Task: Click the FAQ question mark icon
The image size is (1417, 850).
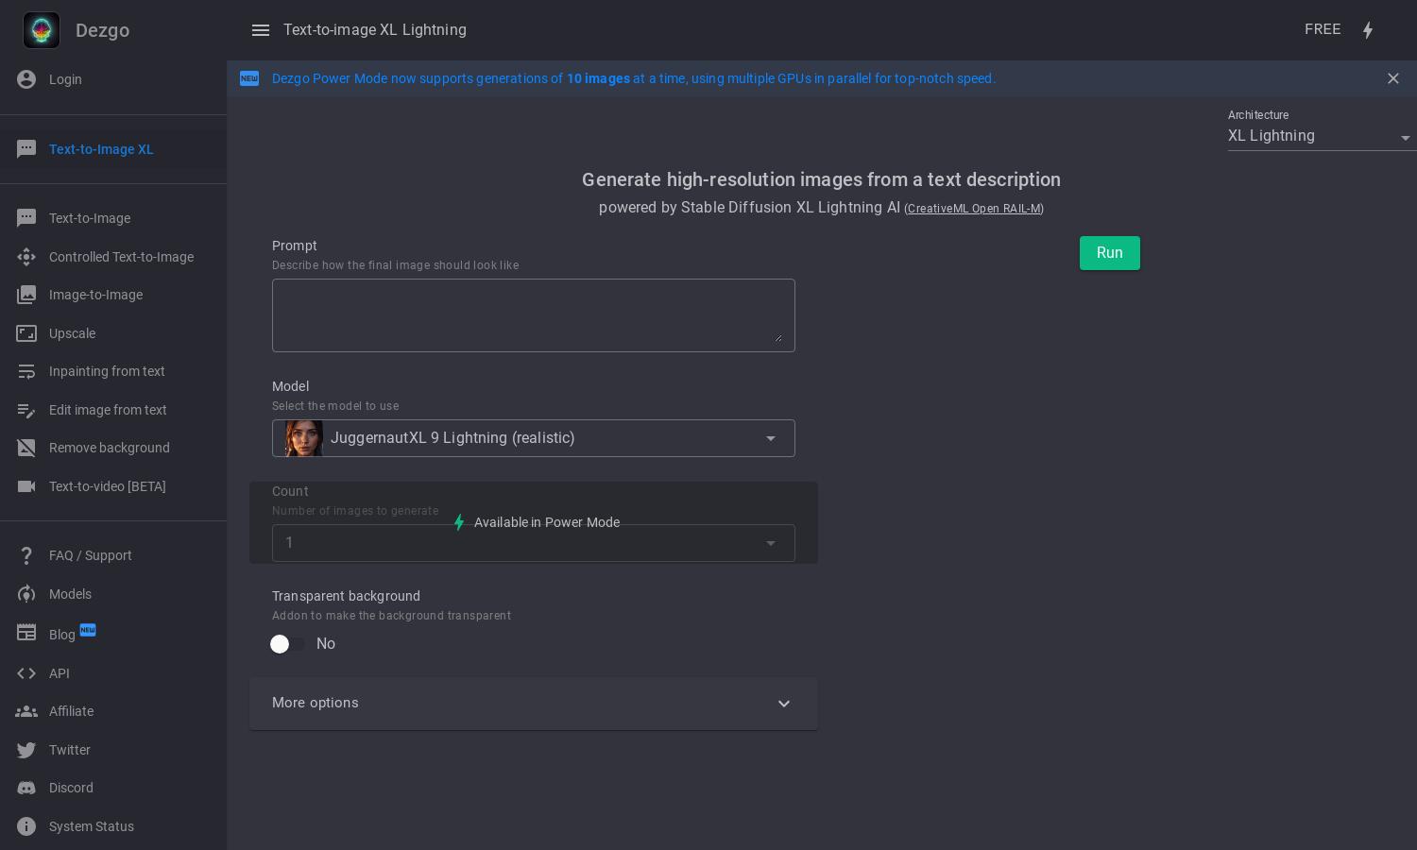Action: pos(26,555)
